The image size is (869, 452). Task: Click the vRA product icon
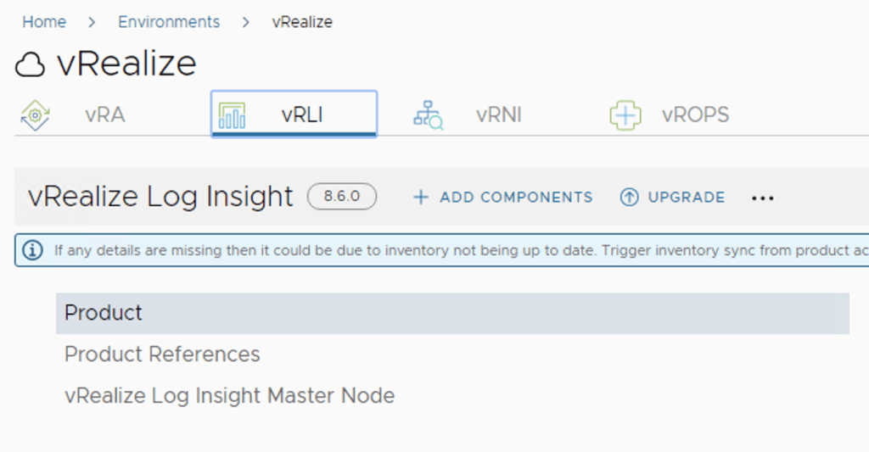tap(35, 115)
